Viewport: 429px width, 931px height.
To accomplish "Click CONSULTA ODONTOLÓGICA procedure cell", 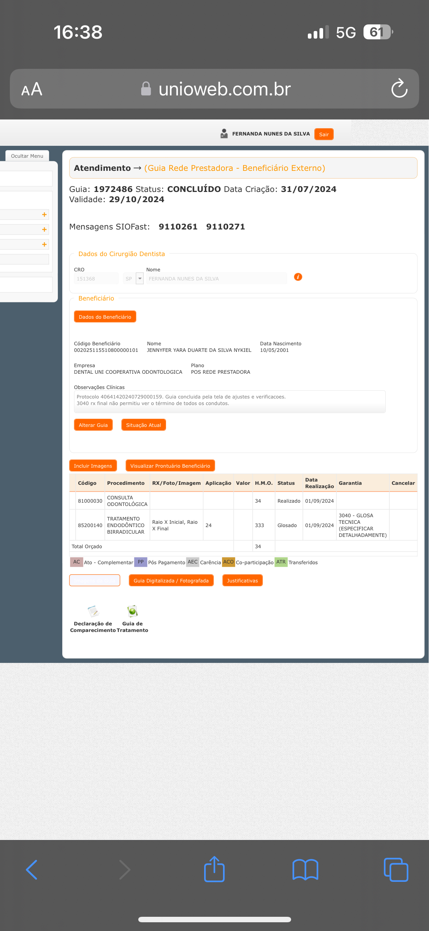I will click(x=127, y=501).
